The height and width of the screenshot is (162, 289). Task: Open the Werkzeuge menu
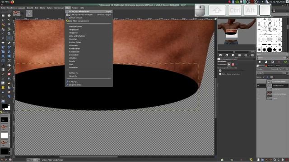tap(59, 8)
